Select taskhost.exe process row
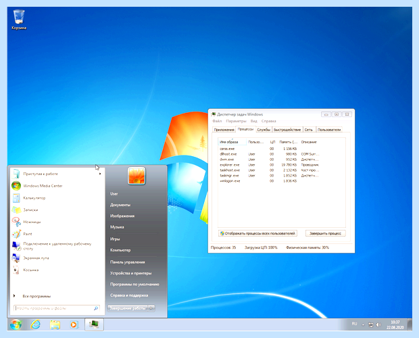This screenshot has height=338, width=419. (x=270, y=170)
